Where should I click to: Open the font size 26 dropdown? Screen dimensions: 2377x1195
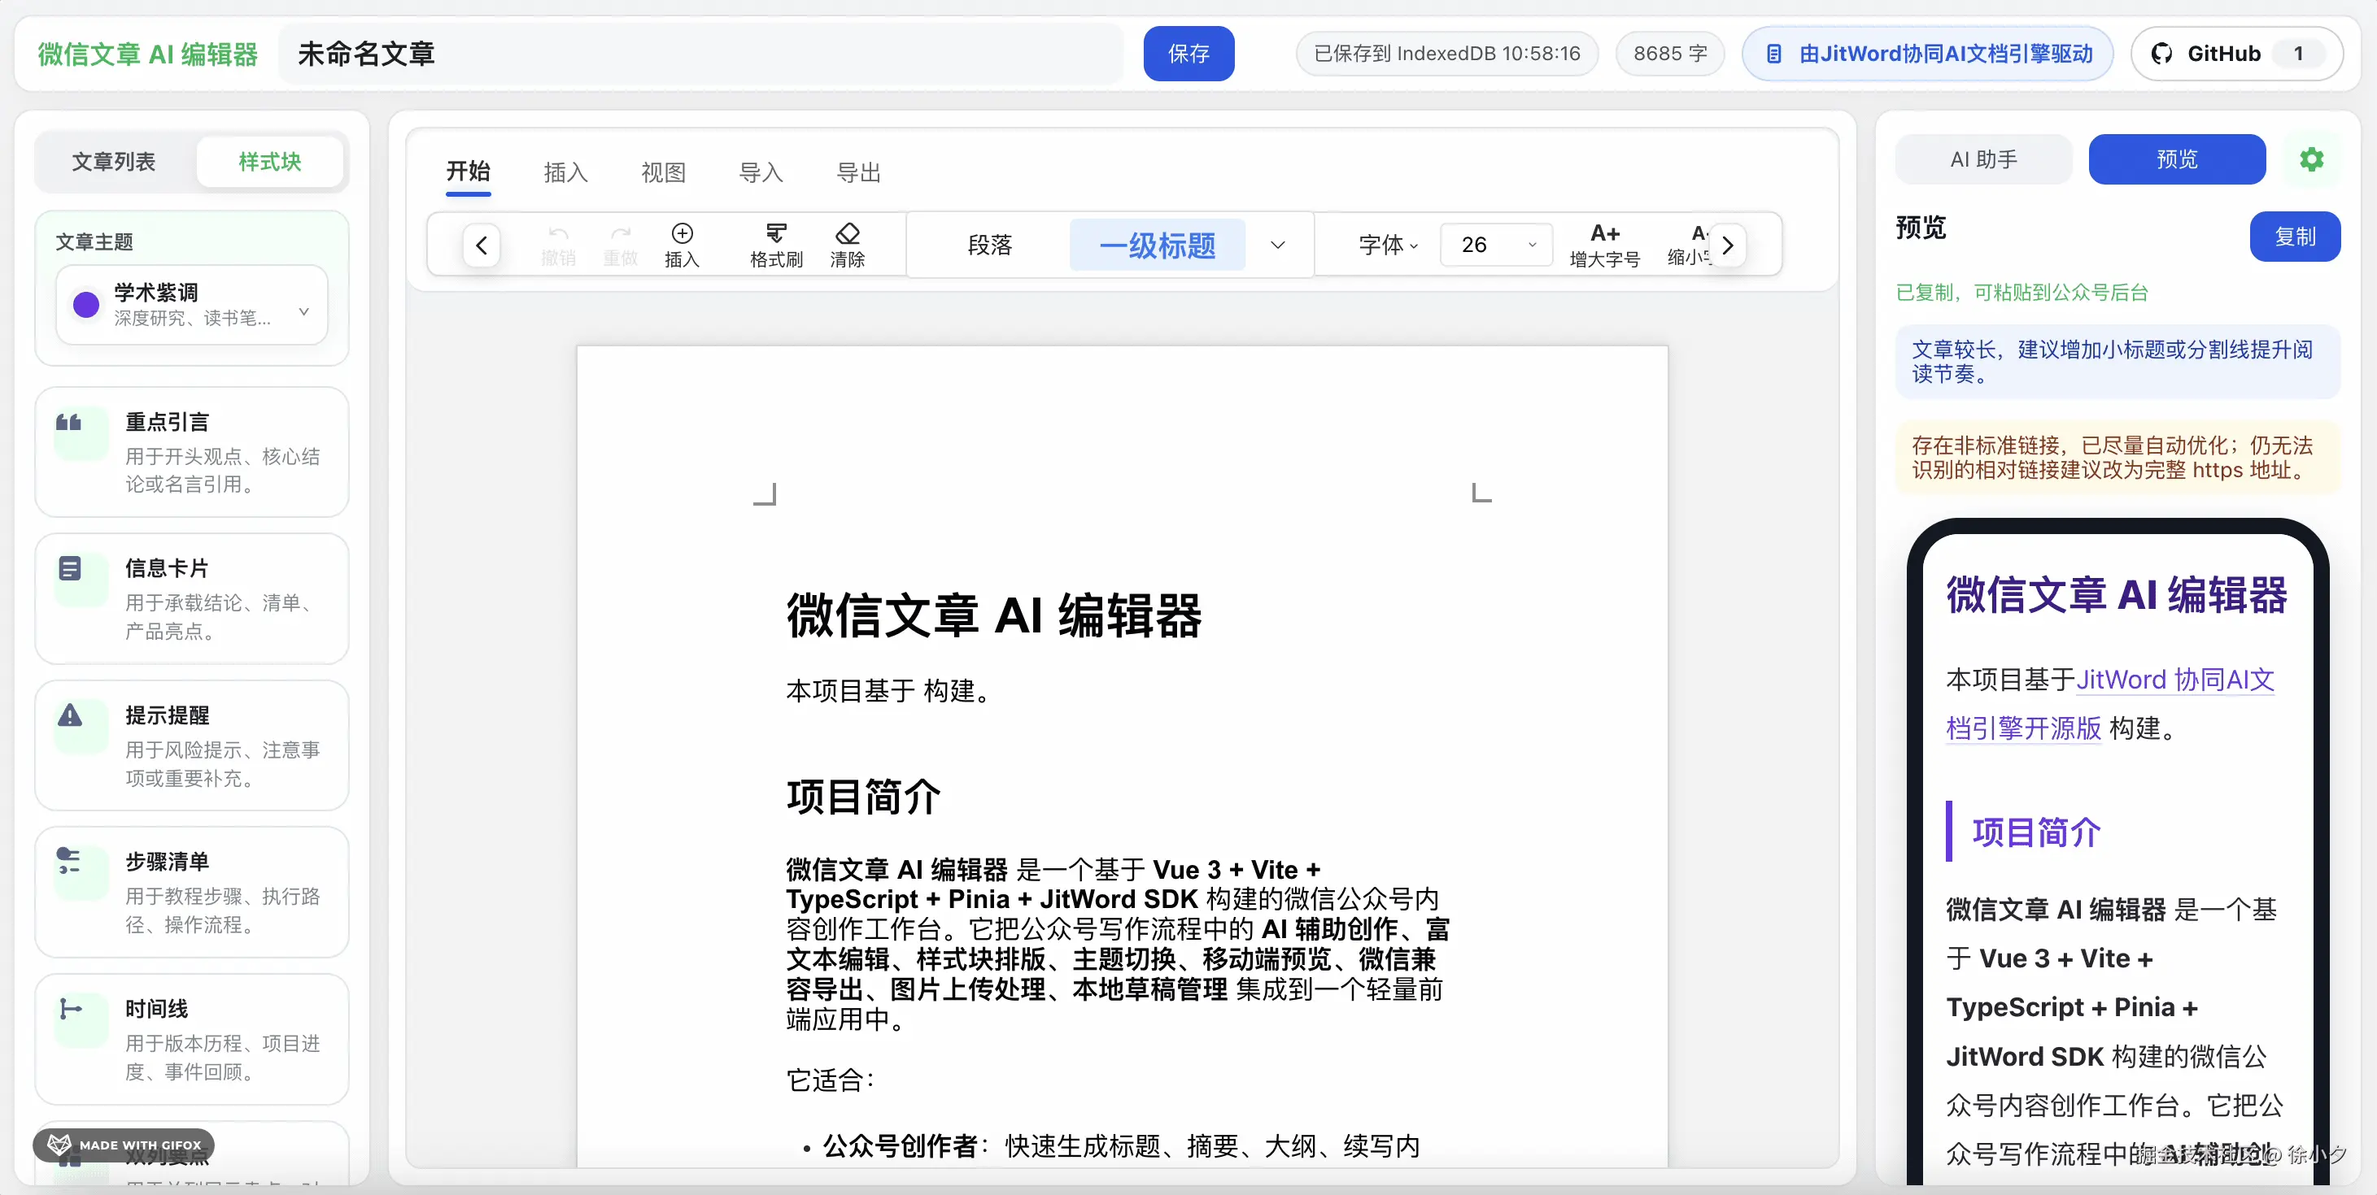(x=1497, y=246)
